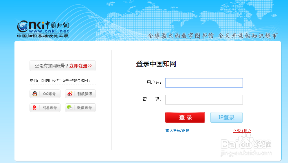Click the 密 码: label
Screen dimensions: 288x163
point(152,99)
